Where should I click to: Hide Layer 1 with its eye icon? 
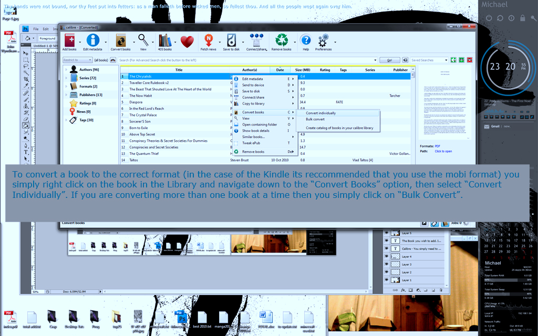point(387,280)
